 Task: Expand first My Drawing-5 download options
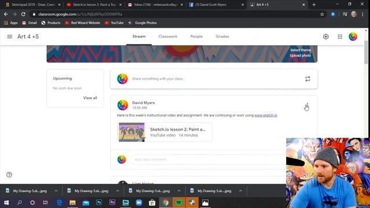point(56,191)
